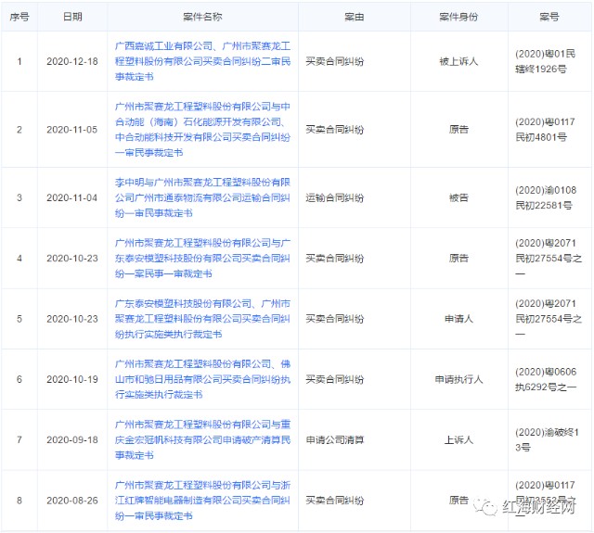Select date cell 2020-10-23 in row 4

coord(72,258)
